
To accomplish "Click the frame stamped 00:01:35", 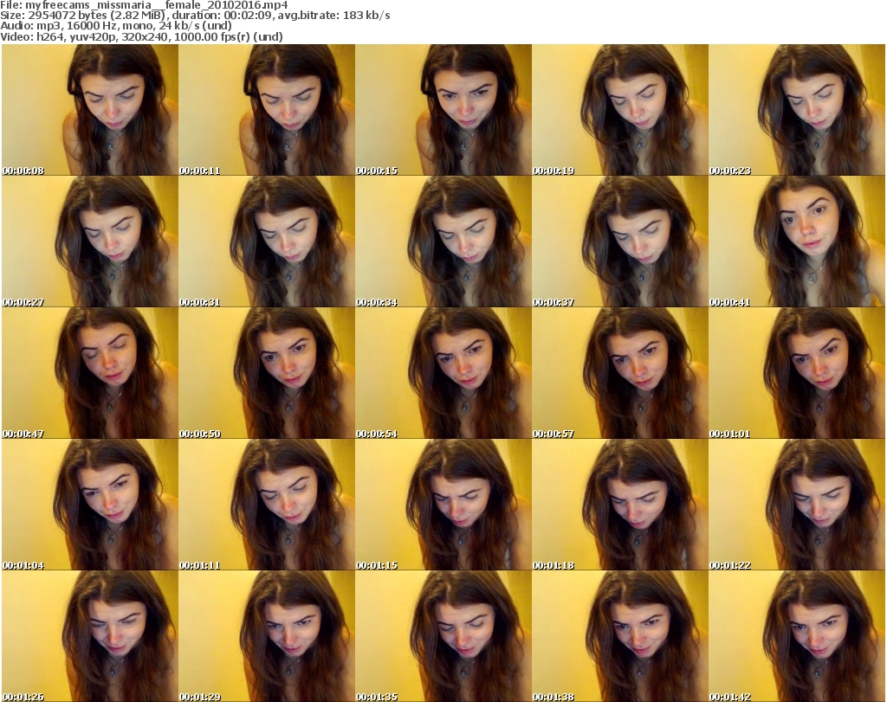I will tap(443, 636).
